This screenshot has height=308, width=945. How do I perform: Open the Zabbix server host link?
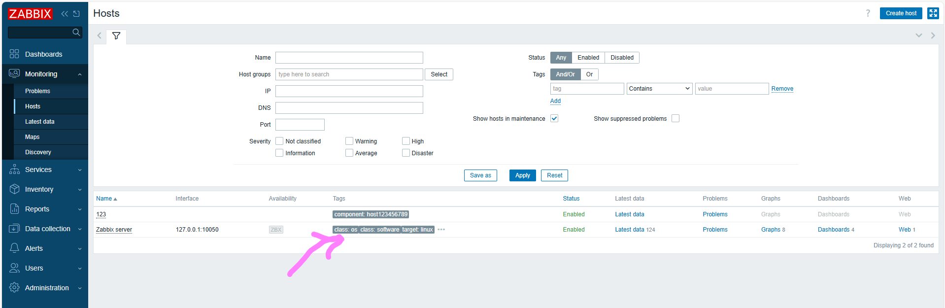pyautogui.click(x=114, y=230)
